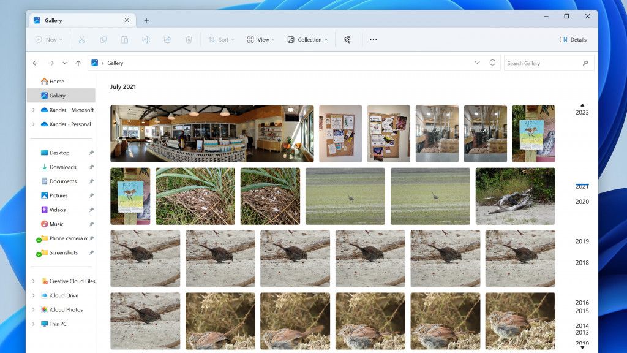Click the See more ellipsis icon
This screenshot has height=353, width=627.
click(x=374, y=39)
